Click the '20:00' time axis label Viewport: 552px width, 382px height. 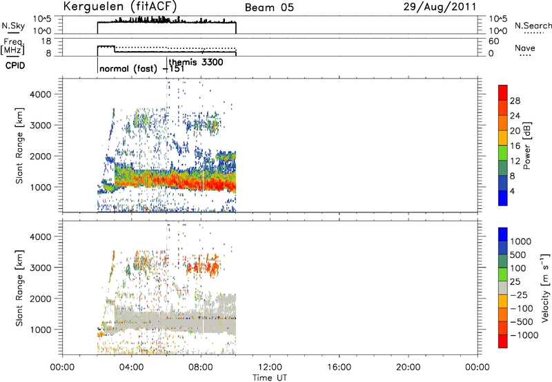[x=408, y=368]
